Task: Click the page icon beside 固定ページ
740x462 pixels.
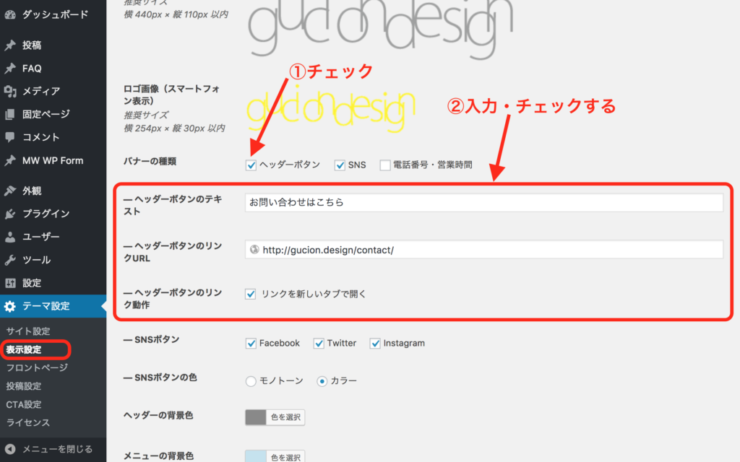Action: [x=10, y=114]
